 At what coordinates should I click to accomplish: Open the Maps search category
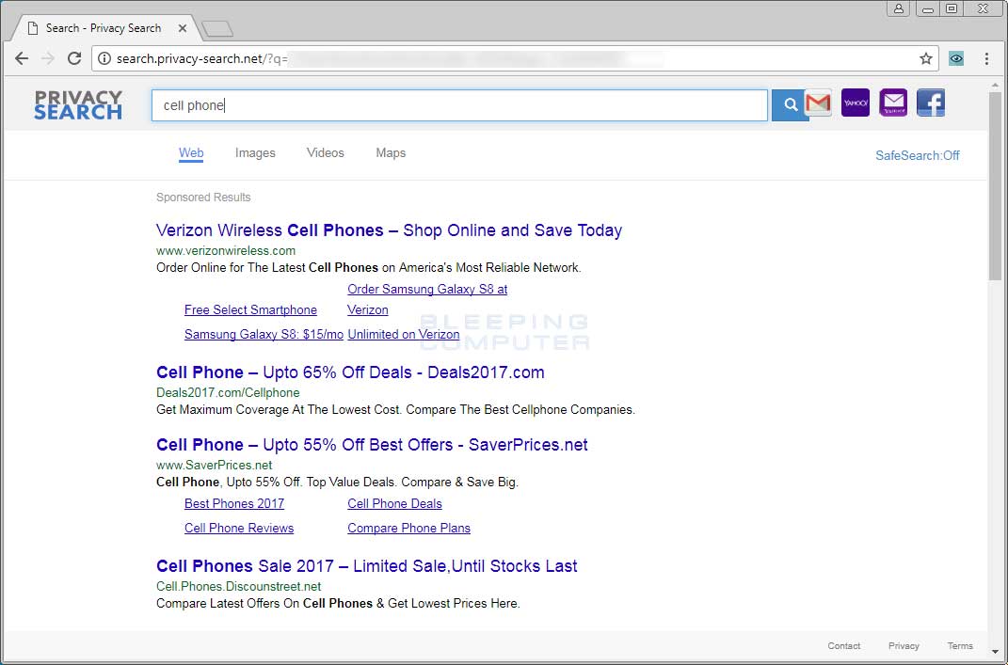pos(391,152)
